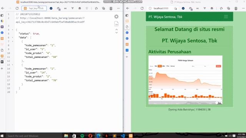Collapse root object arrow on line 4

point(13,30)
